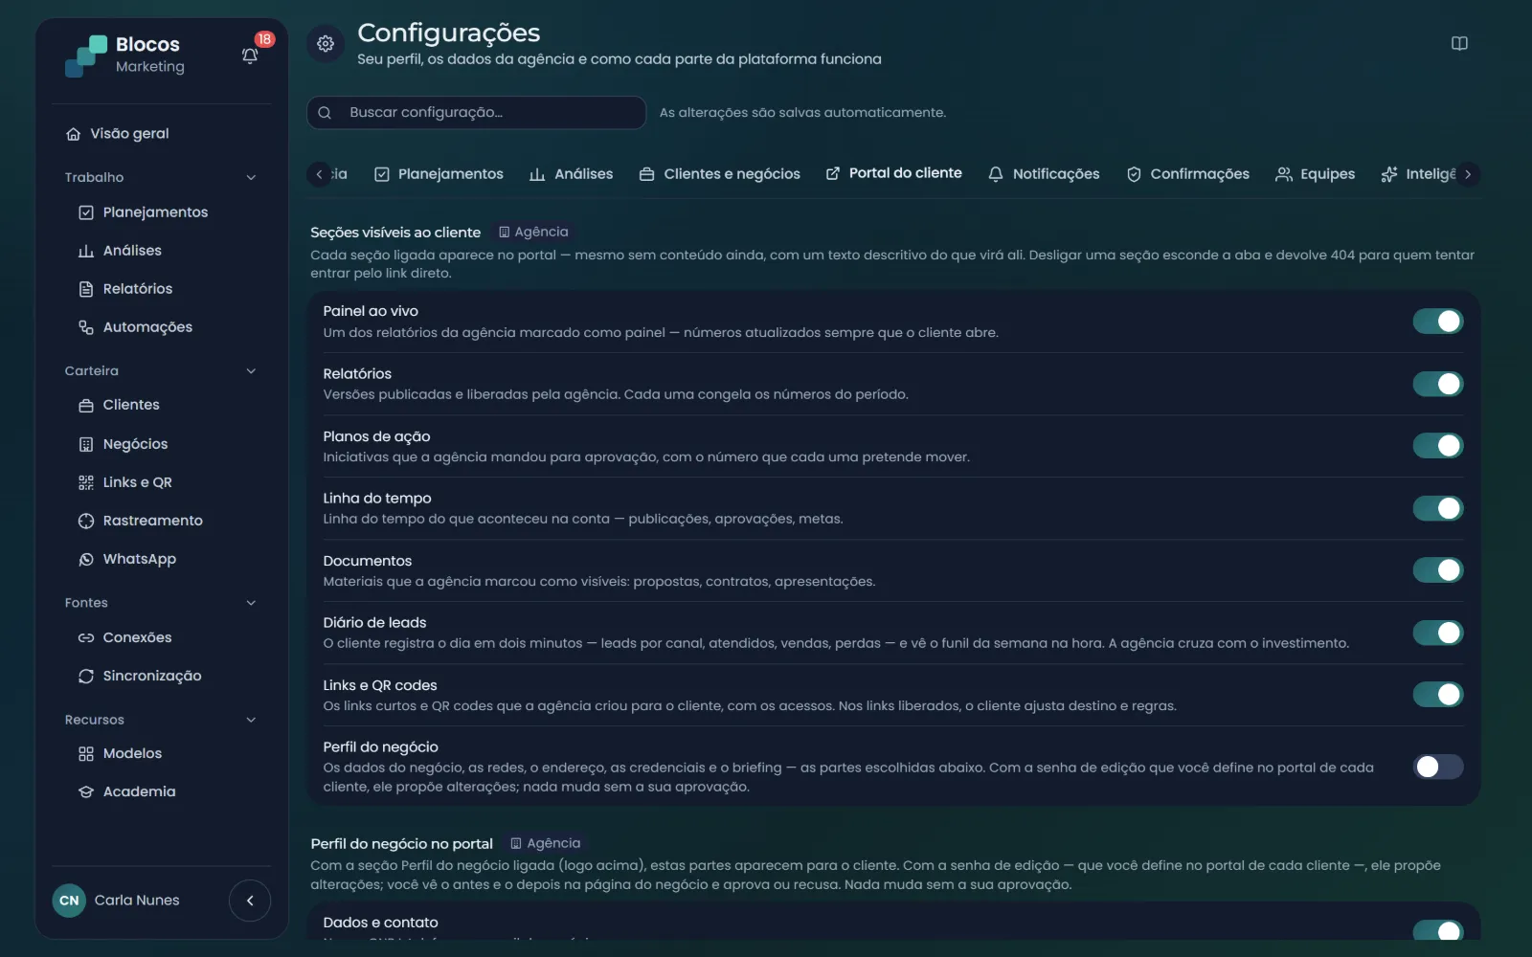Switch to the Planejamentos settings tab
Image resolution: width=1532 pixels, height=957 pixels.
[x=439, y=174]
